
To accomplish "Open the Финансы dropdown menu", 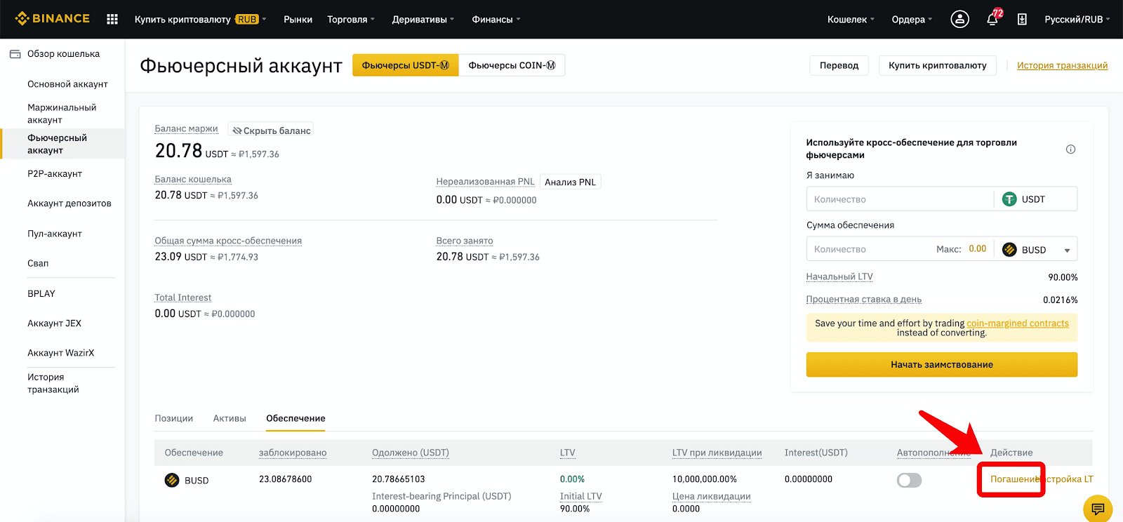I will (x=496, y=19).
